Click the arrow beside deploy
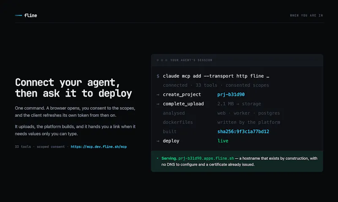This screenshot has width=338, height=202. [158, 141]
